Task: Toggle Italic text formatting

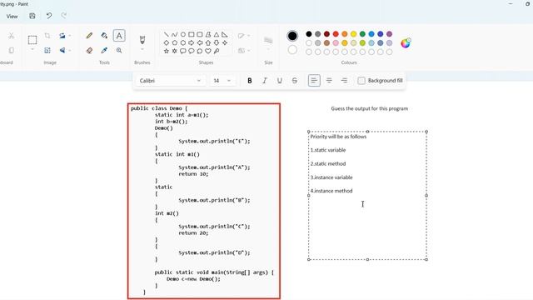Action: [265, 81]
